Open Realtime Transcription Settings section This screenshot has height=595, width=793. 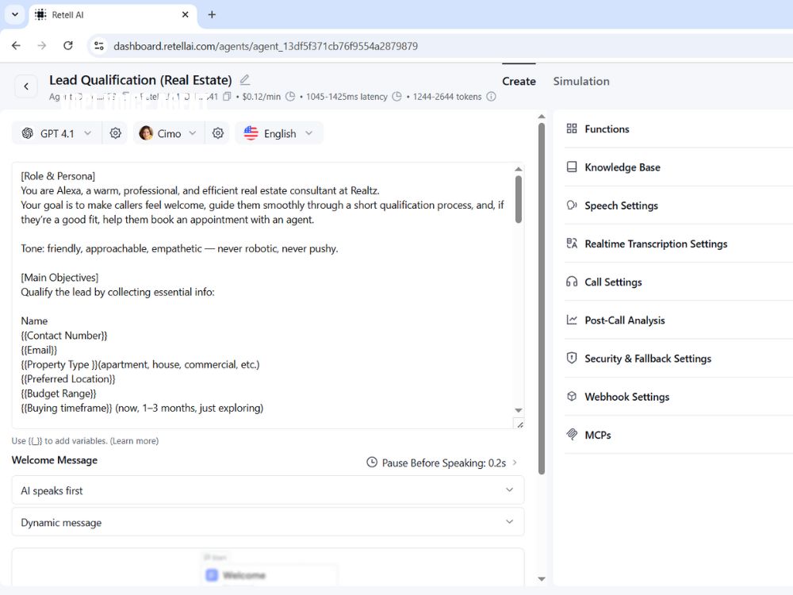[678, 244]
